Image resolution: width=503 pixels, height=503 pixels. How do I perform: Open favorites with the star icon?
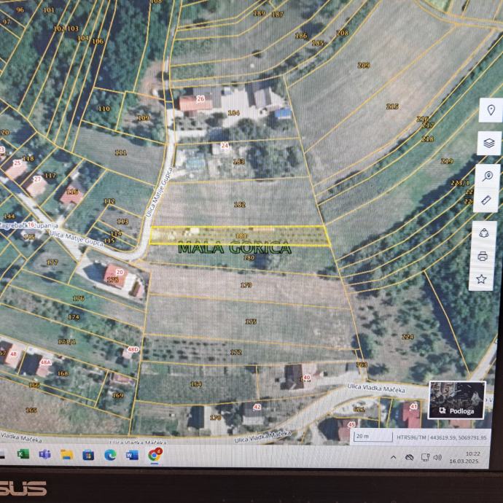[x=481, y=279]
